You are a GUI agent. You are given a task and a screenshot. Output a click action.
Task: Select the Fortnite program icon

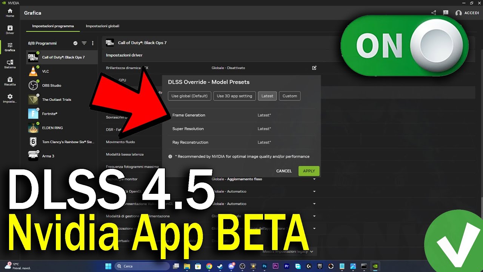click(33, 114)
